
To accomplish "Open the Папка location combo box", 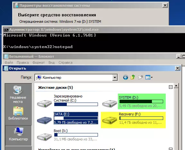I will (76, 78).
